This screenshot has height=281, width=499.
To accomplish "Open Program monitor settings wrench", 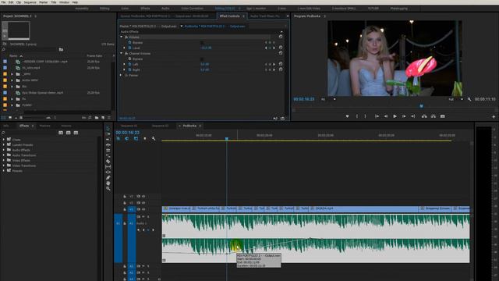I will tap(469, 99).
